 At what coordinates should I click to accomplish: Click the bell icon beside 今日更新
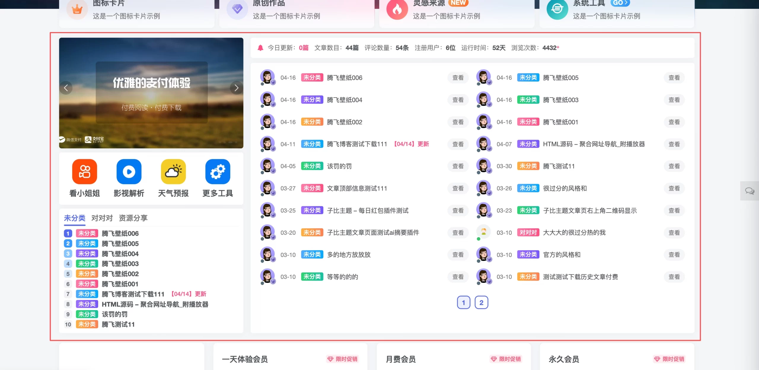coord(260,48)
